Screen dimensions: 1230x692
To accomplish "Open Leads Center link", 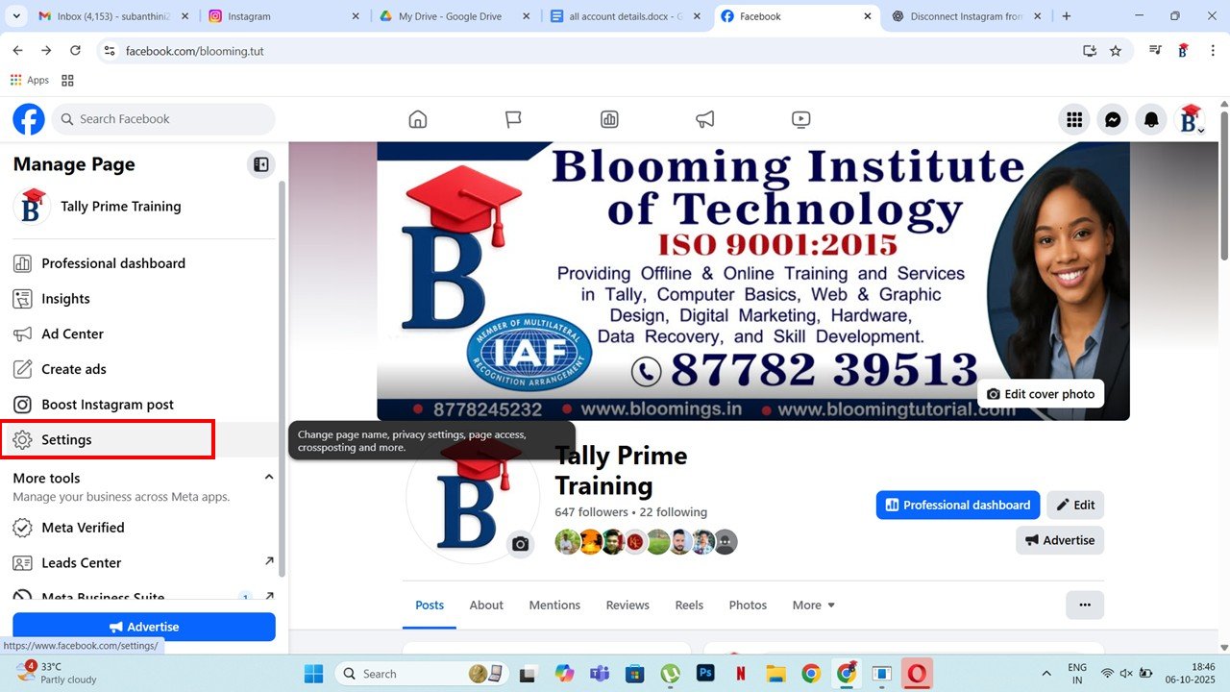I will [82, 562].
